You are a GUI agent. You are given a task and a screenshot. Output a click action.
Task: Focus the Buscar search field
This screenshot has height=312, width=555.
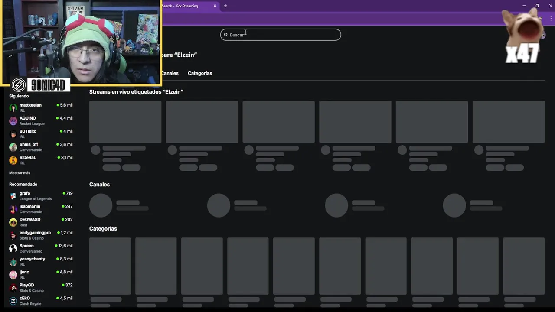click(281, 35)
